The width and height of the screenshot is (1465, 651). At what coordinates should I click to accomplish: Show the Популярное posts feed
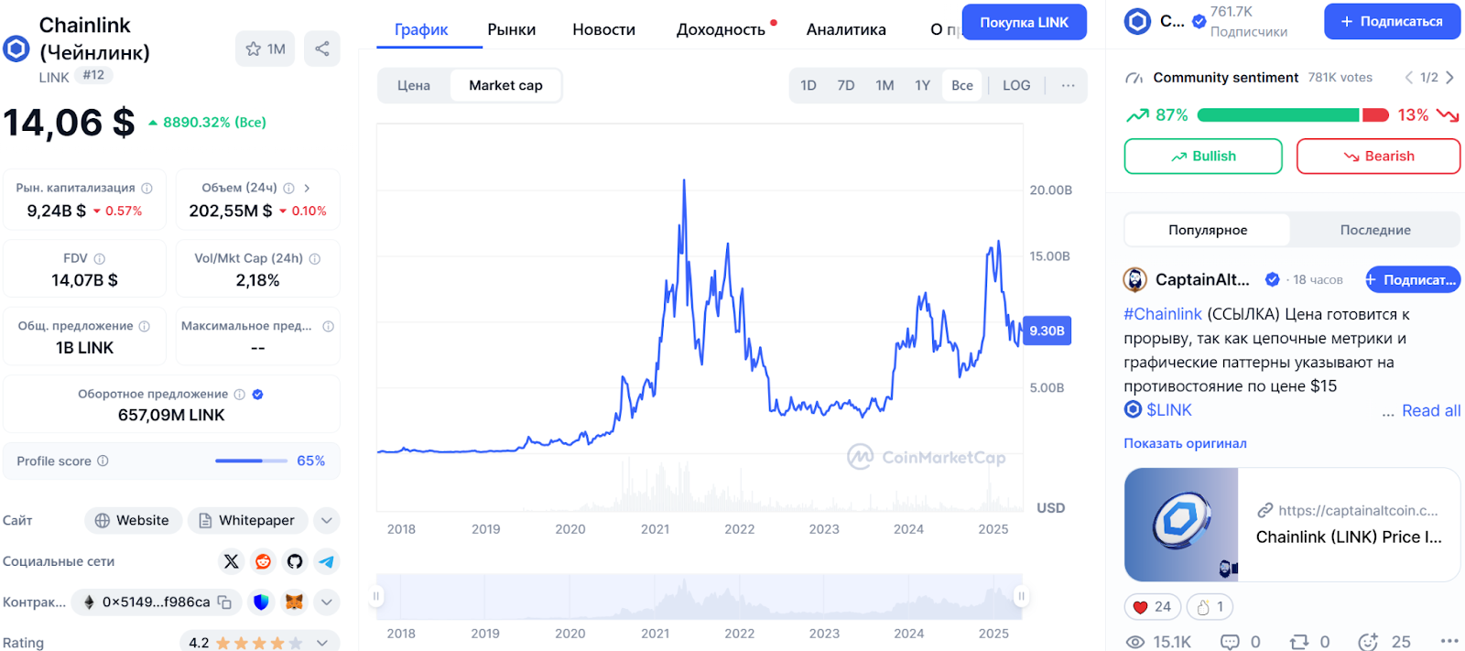click(1208, 230)
